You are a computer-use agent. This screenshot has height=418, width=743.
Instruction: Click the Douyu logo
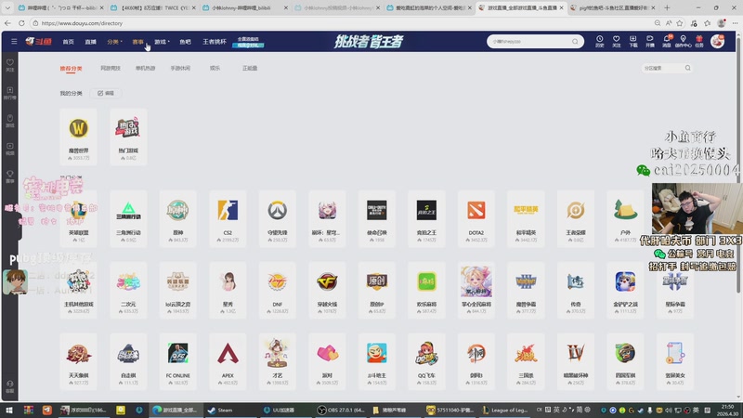click(x=38, y=42)
